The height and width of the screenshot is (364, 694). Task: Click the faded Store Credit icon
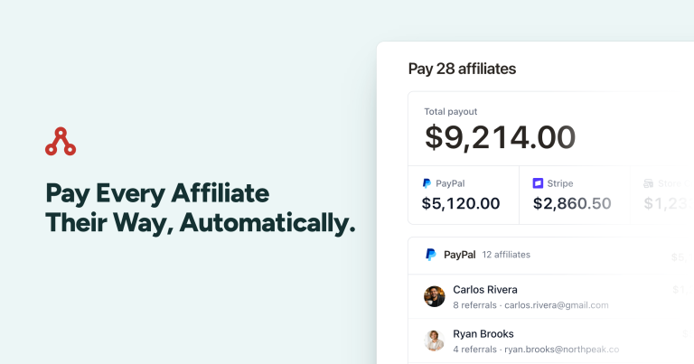click(649, 183)
